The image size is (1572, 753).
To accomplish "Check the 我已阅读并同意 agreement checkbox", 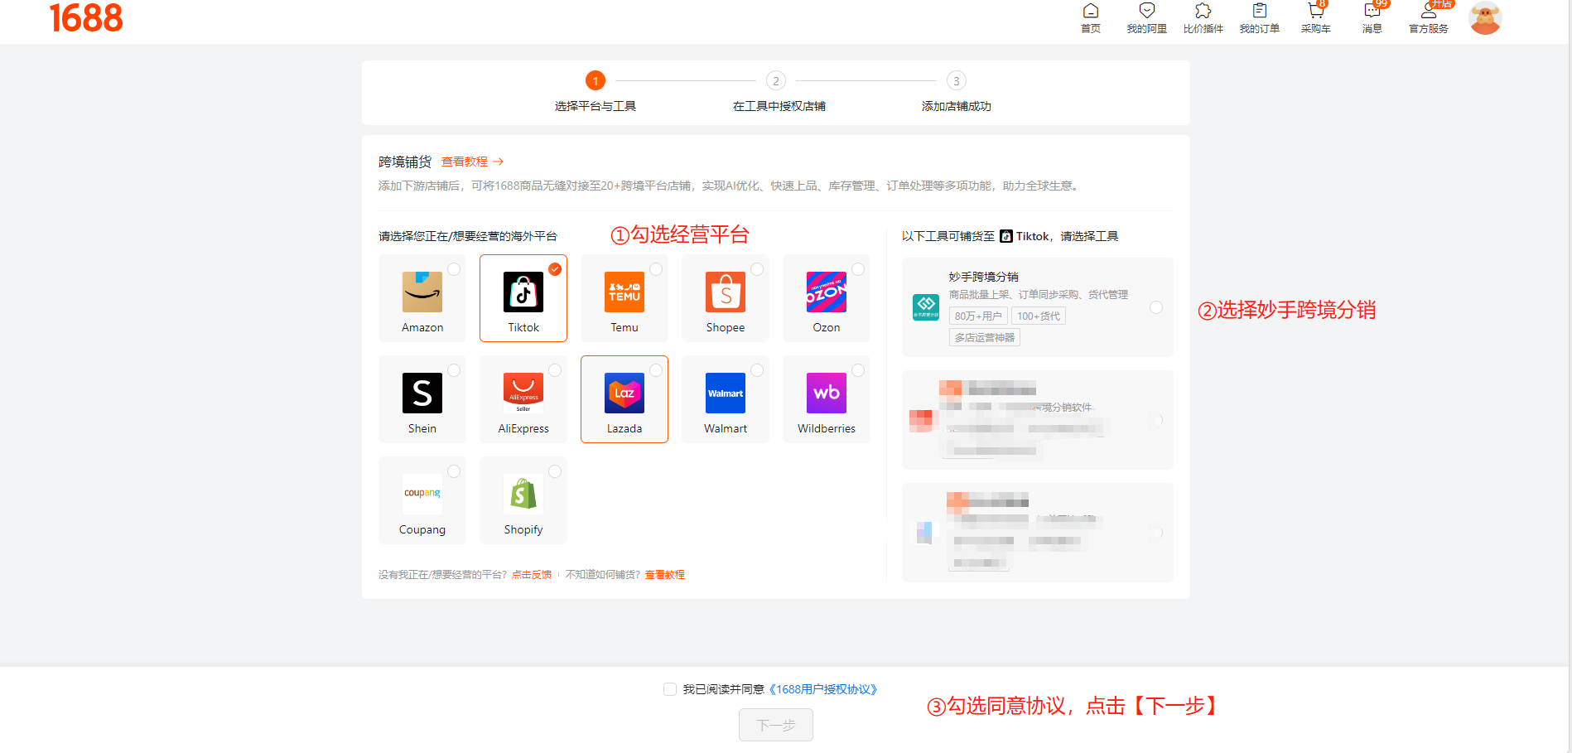I will [x=670, y=689].
